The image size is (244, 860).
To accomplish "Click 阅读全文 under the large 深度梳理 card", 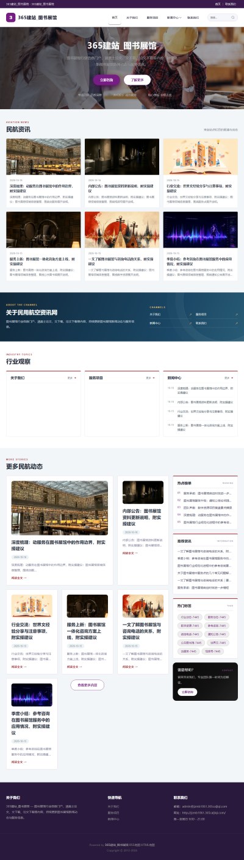I will point(19,577).
